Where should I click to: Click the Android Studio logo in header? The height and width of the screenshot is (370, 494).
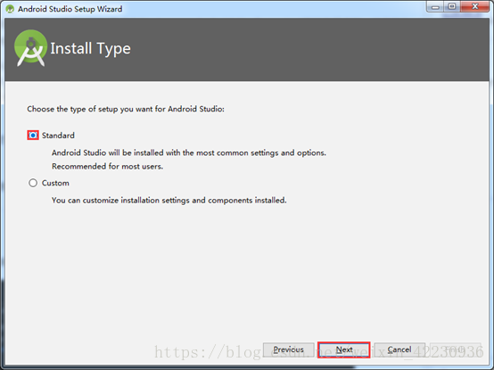[x=30, y=48]
